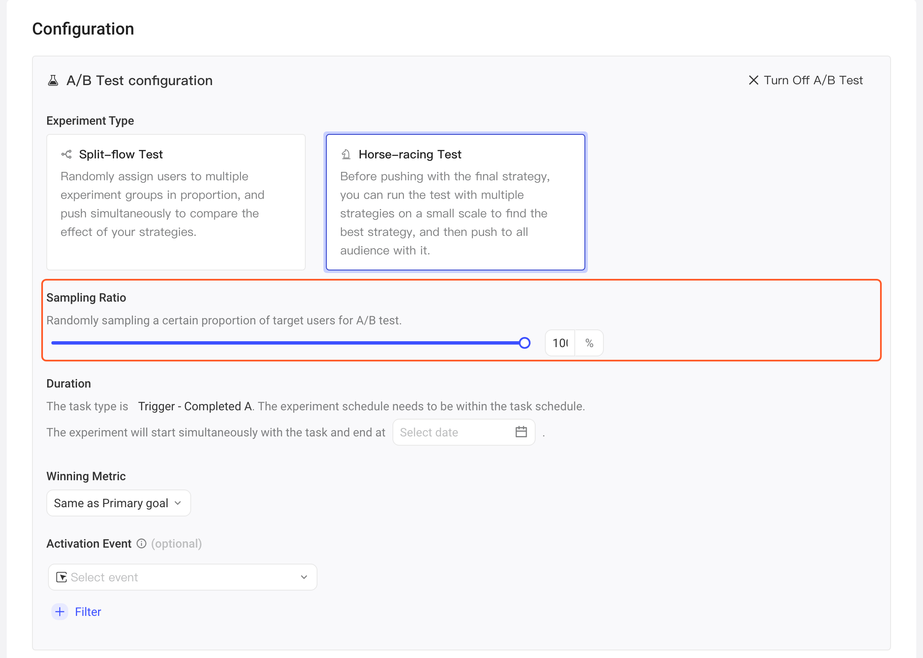Click the (optional) label
This screenshot has width=923, height=658.
(176, 543)
